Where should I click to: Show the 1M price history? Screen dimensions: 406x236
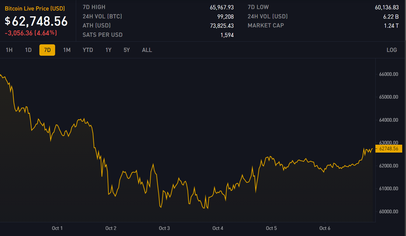click(67, 50)
